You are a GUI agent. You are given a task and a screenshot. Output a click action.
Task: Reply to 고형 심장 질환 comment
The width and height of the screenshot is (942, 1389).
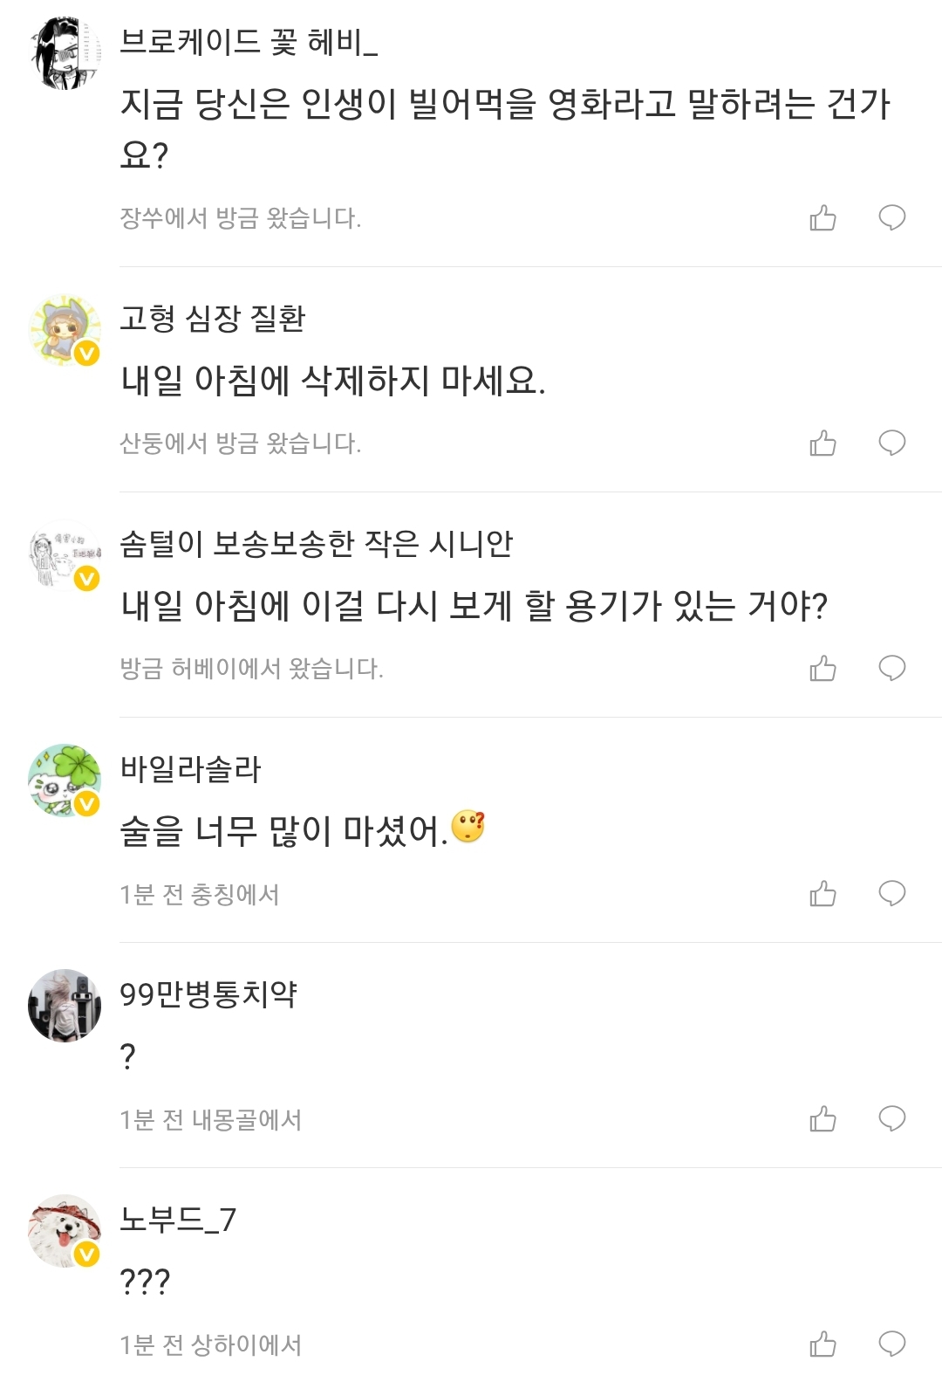(891, 443)
